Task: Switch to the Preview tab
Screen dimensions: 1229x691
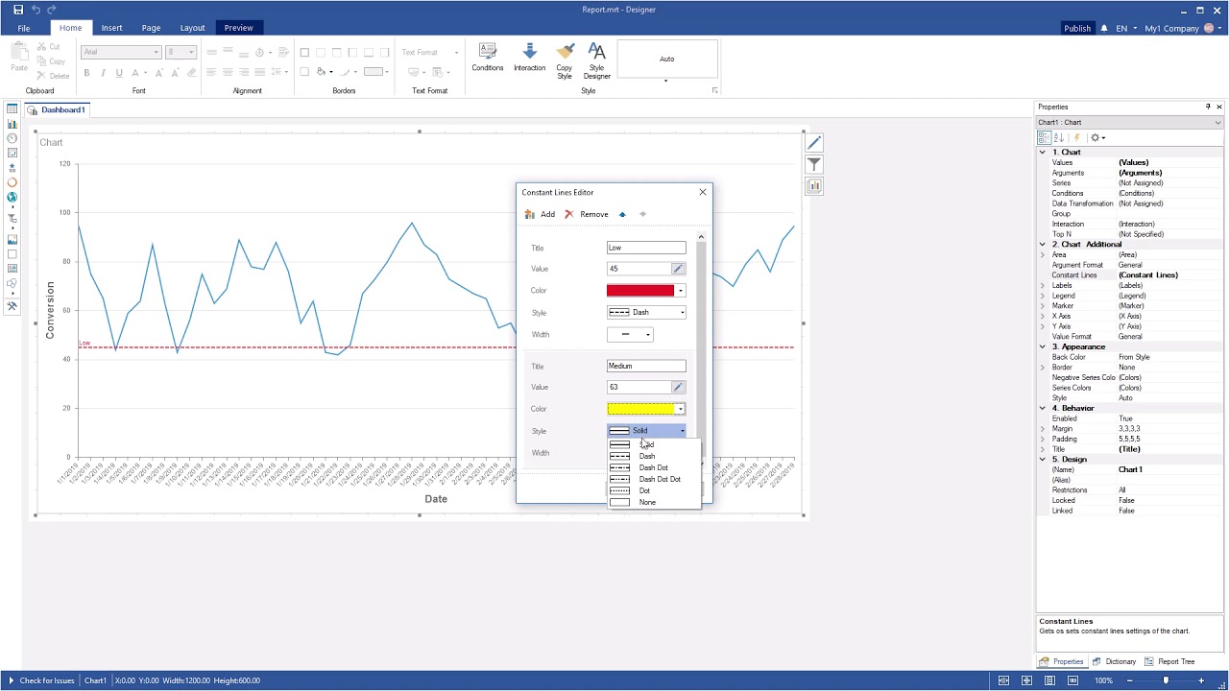Action: click(238, 28)
